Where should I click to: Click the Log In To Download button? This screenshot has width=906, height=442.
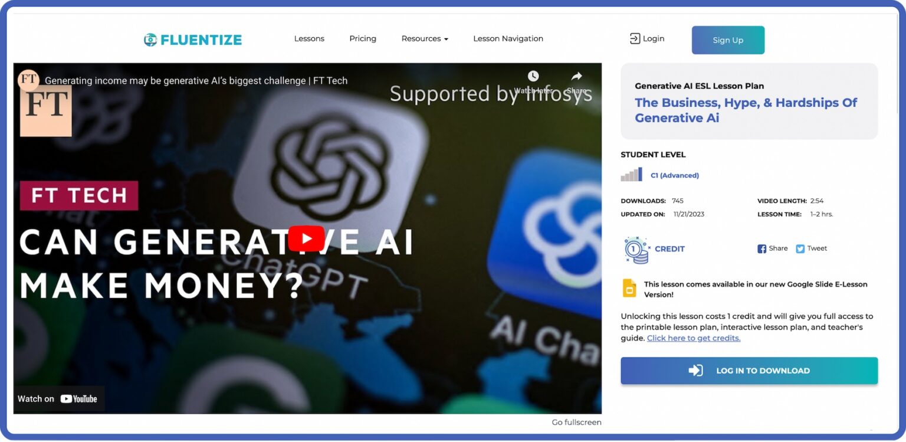pos(749,371)
